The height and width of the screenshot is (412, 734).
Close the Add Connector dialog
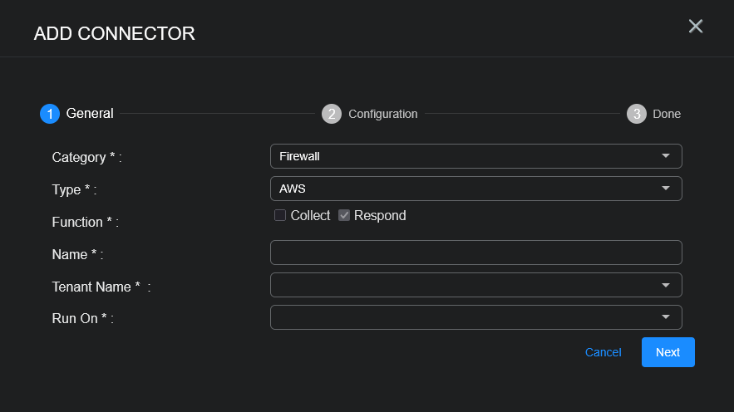coord(696,27)
